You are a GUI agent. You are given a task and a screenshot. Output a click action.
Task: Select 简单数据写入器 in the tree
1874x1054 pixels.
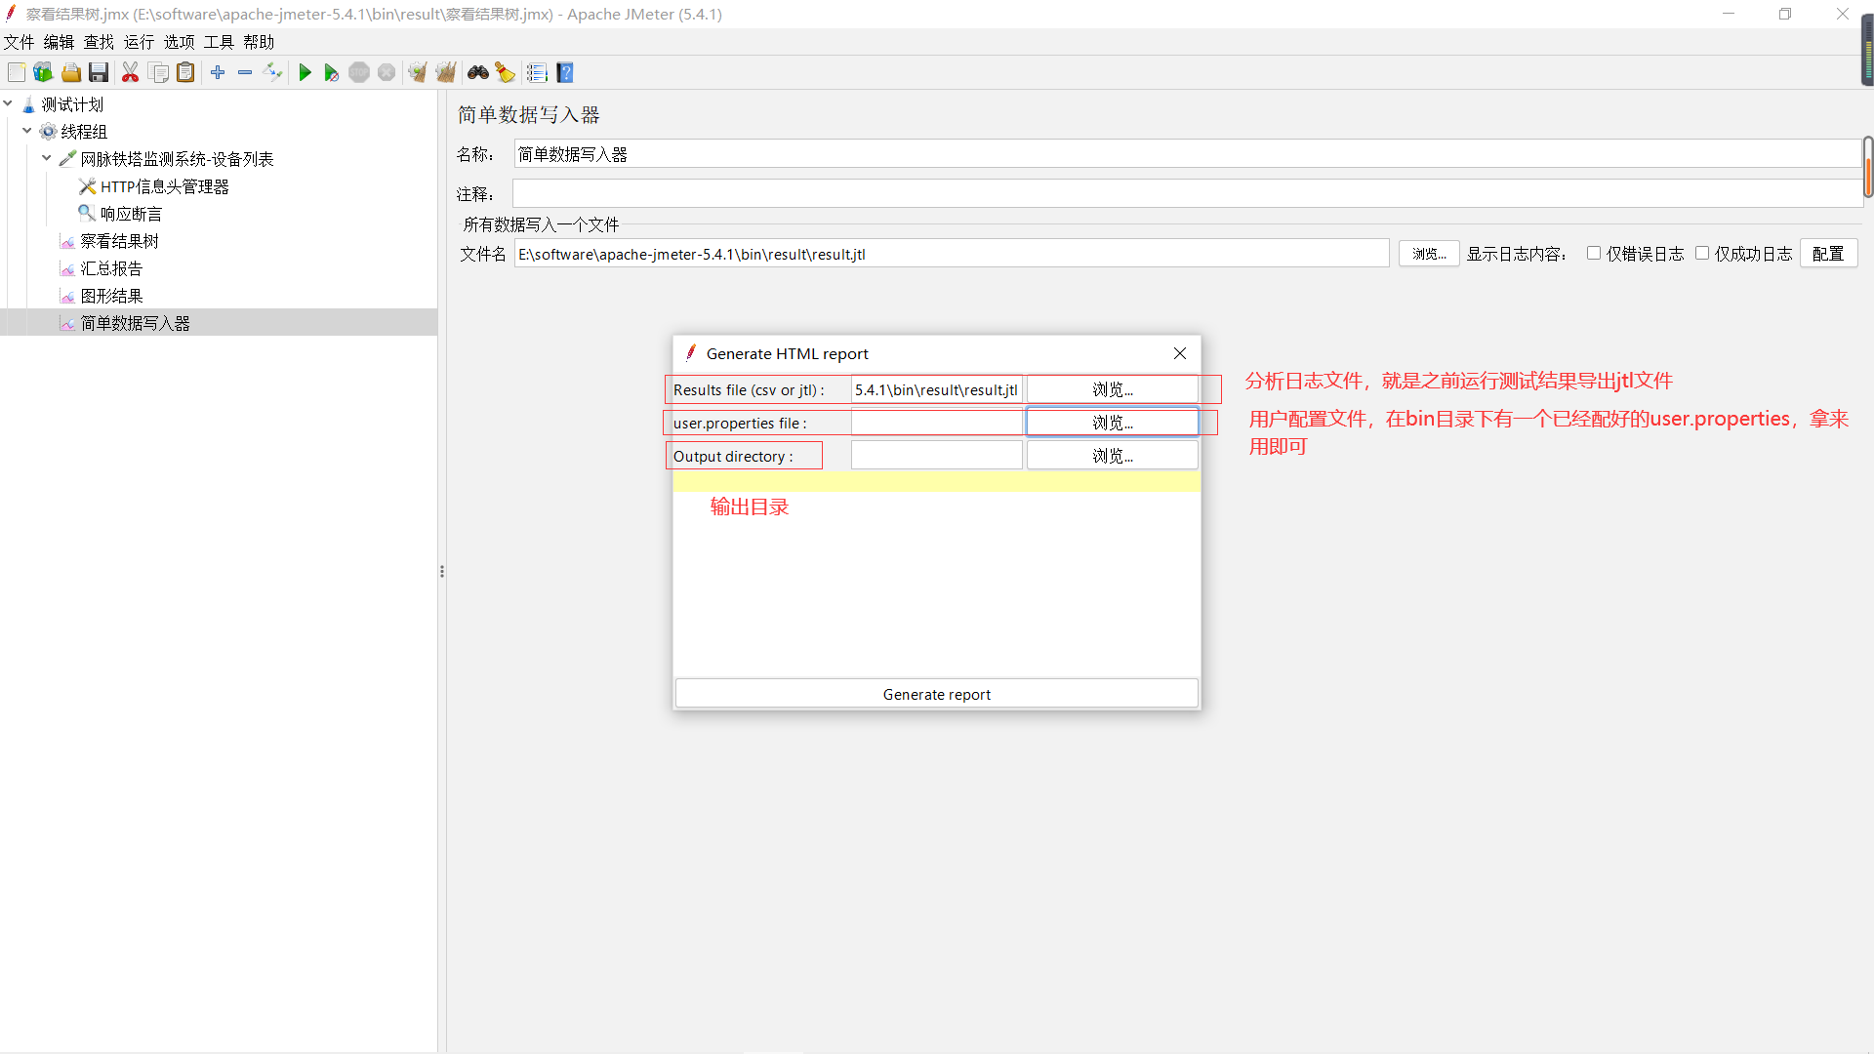tap(135, 323)
